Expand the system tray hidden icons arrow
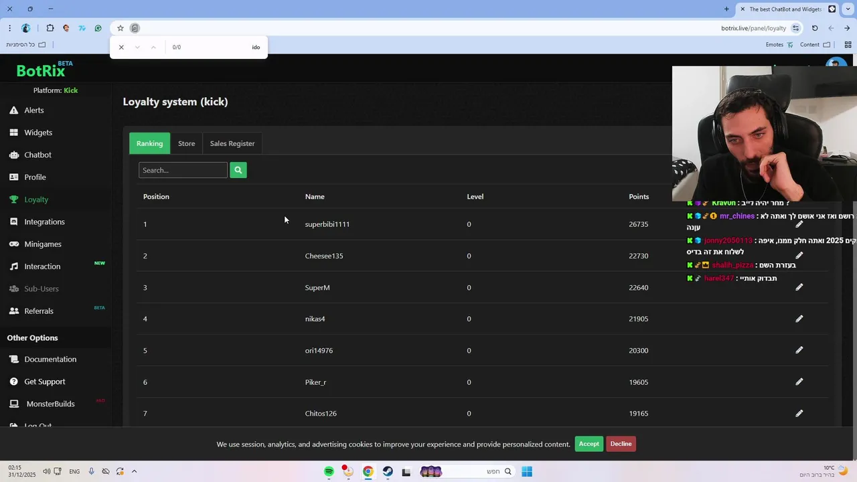This screenshot has width=857, height=482. coord(134,471)
